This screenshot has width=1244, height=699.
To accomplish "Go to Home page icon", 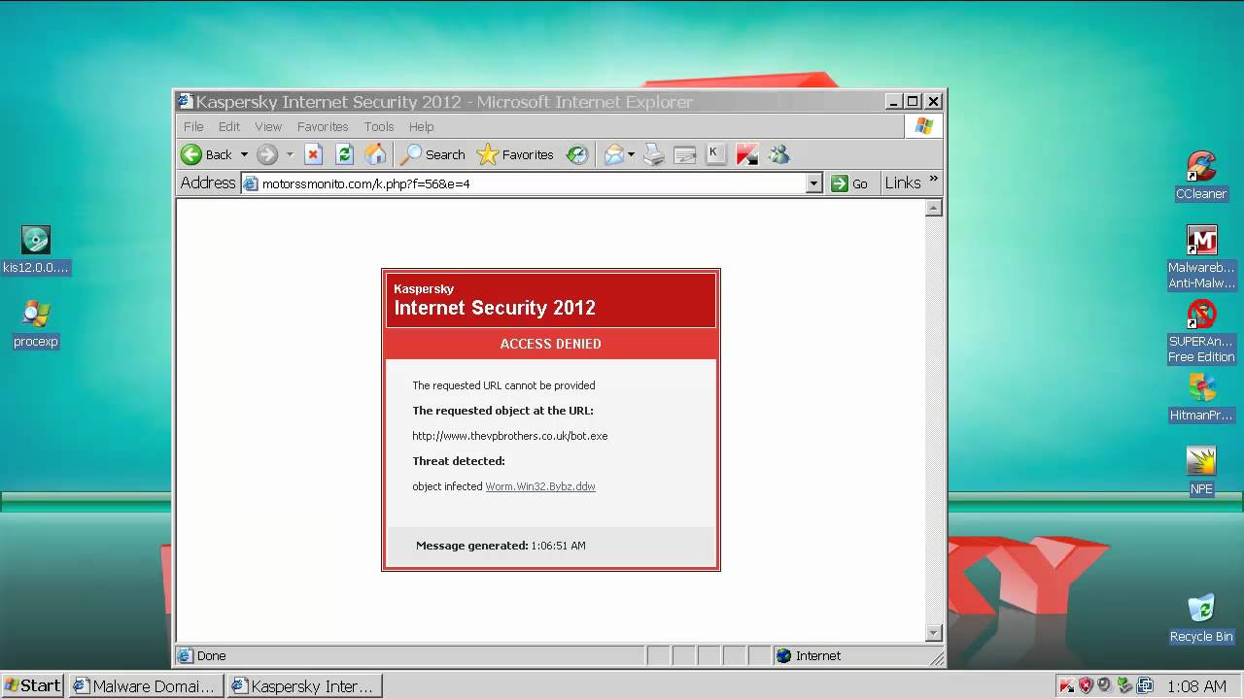I will point(375,154).
